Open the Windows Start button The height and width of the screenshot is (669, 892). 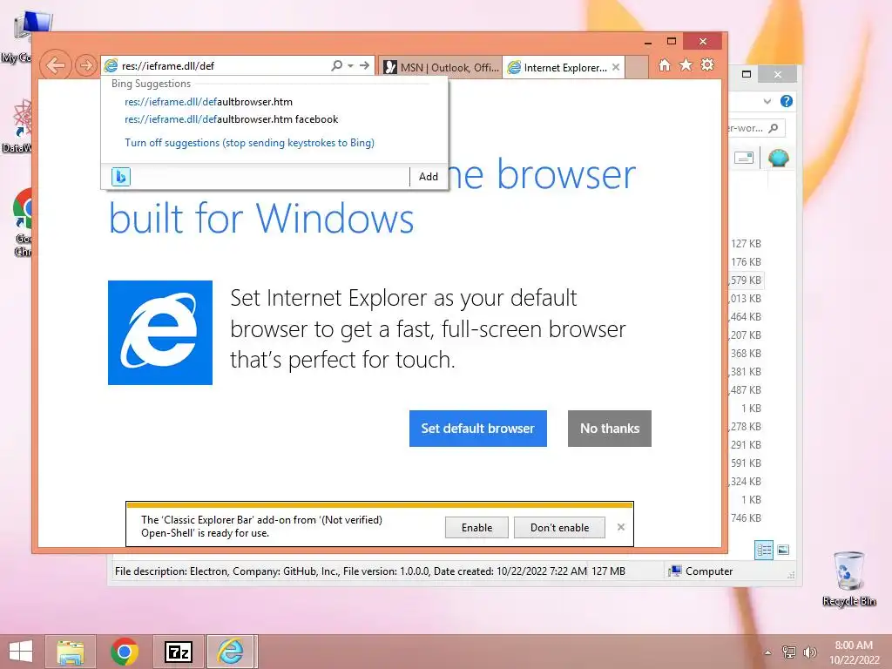pos(21,652)
